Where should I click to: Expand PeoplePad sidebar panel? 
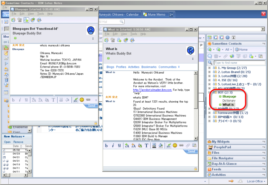236,147
